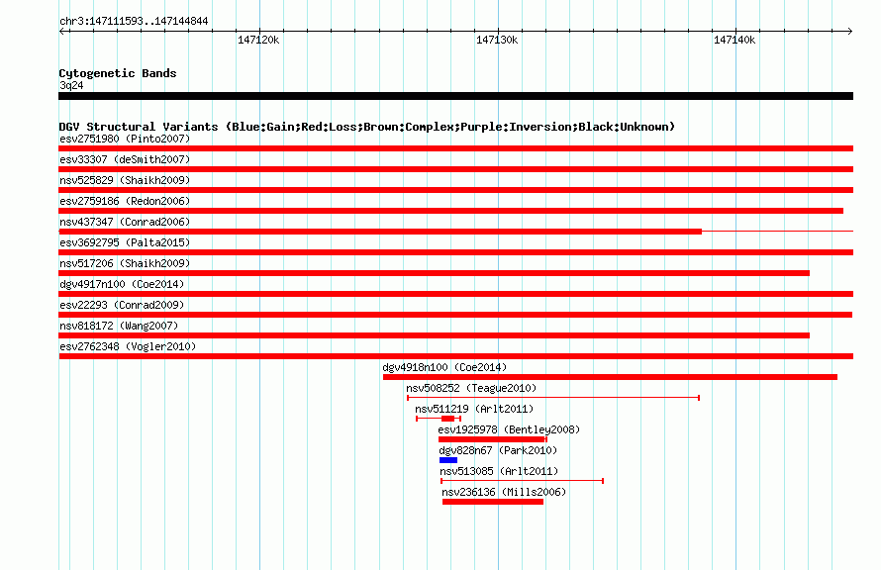881x570 pixels.
Task: Click thin red line of nsv508252 (Teague2010)
Action: pyautogui.click(x=553, y=398)
